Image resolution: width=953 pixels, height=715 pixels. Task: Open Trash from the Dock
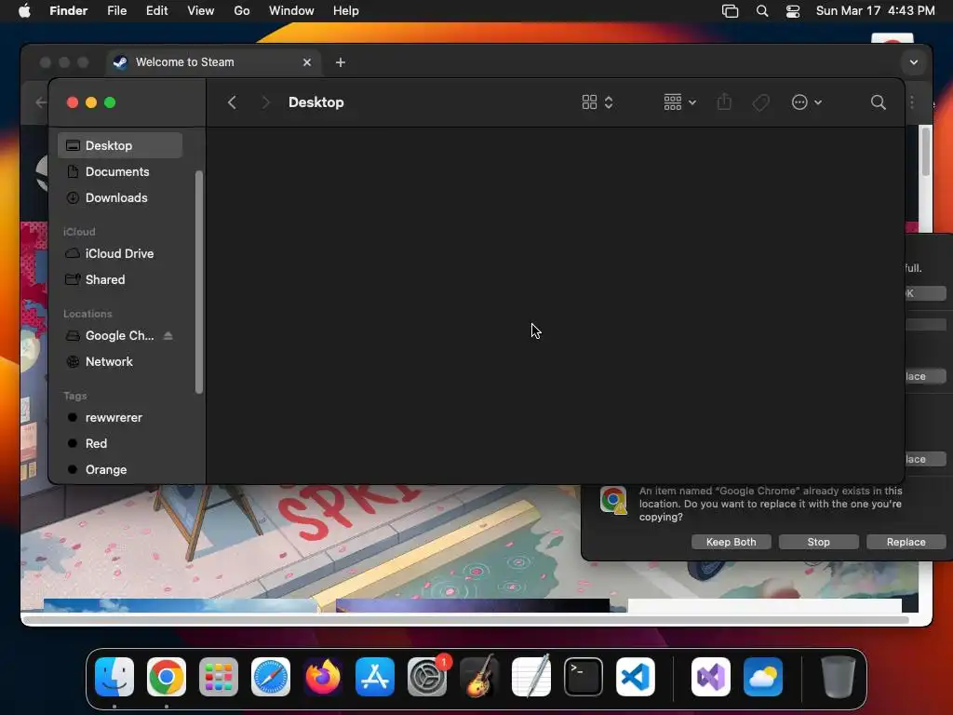[x=839, y=677]
